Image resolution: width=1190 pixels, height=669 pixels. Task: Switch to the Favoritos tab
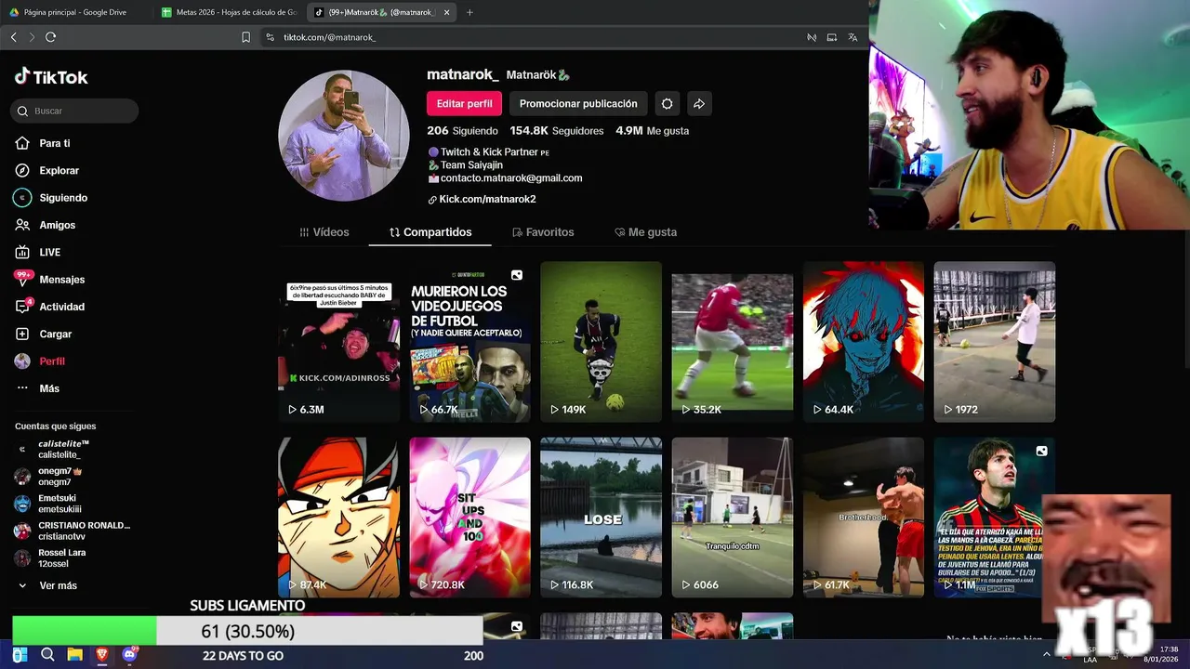(542, 232)
